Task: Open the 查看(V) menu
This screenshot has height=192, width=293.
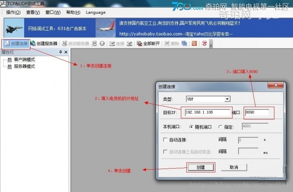Action: (x=33, y=12)
